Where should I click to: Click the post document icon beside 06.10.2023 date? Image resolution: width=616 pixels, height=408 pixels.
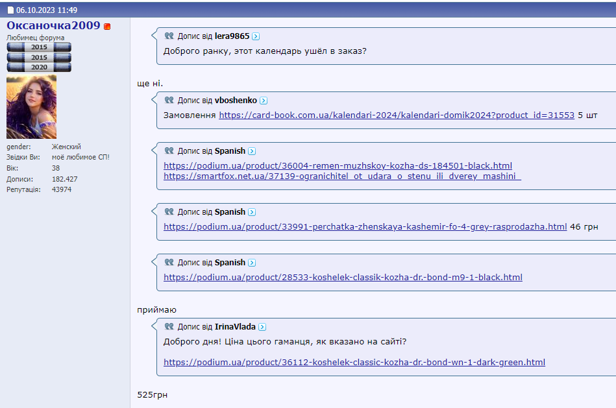point(10,10)
